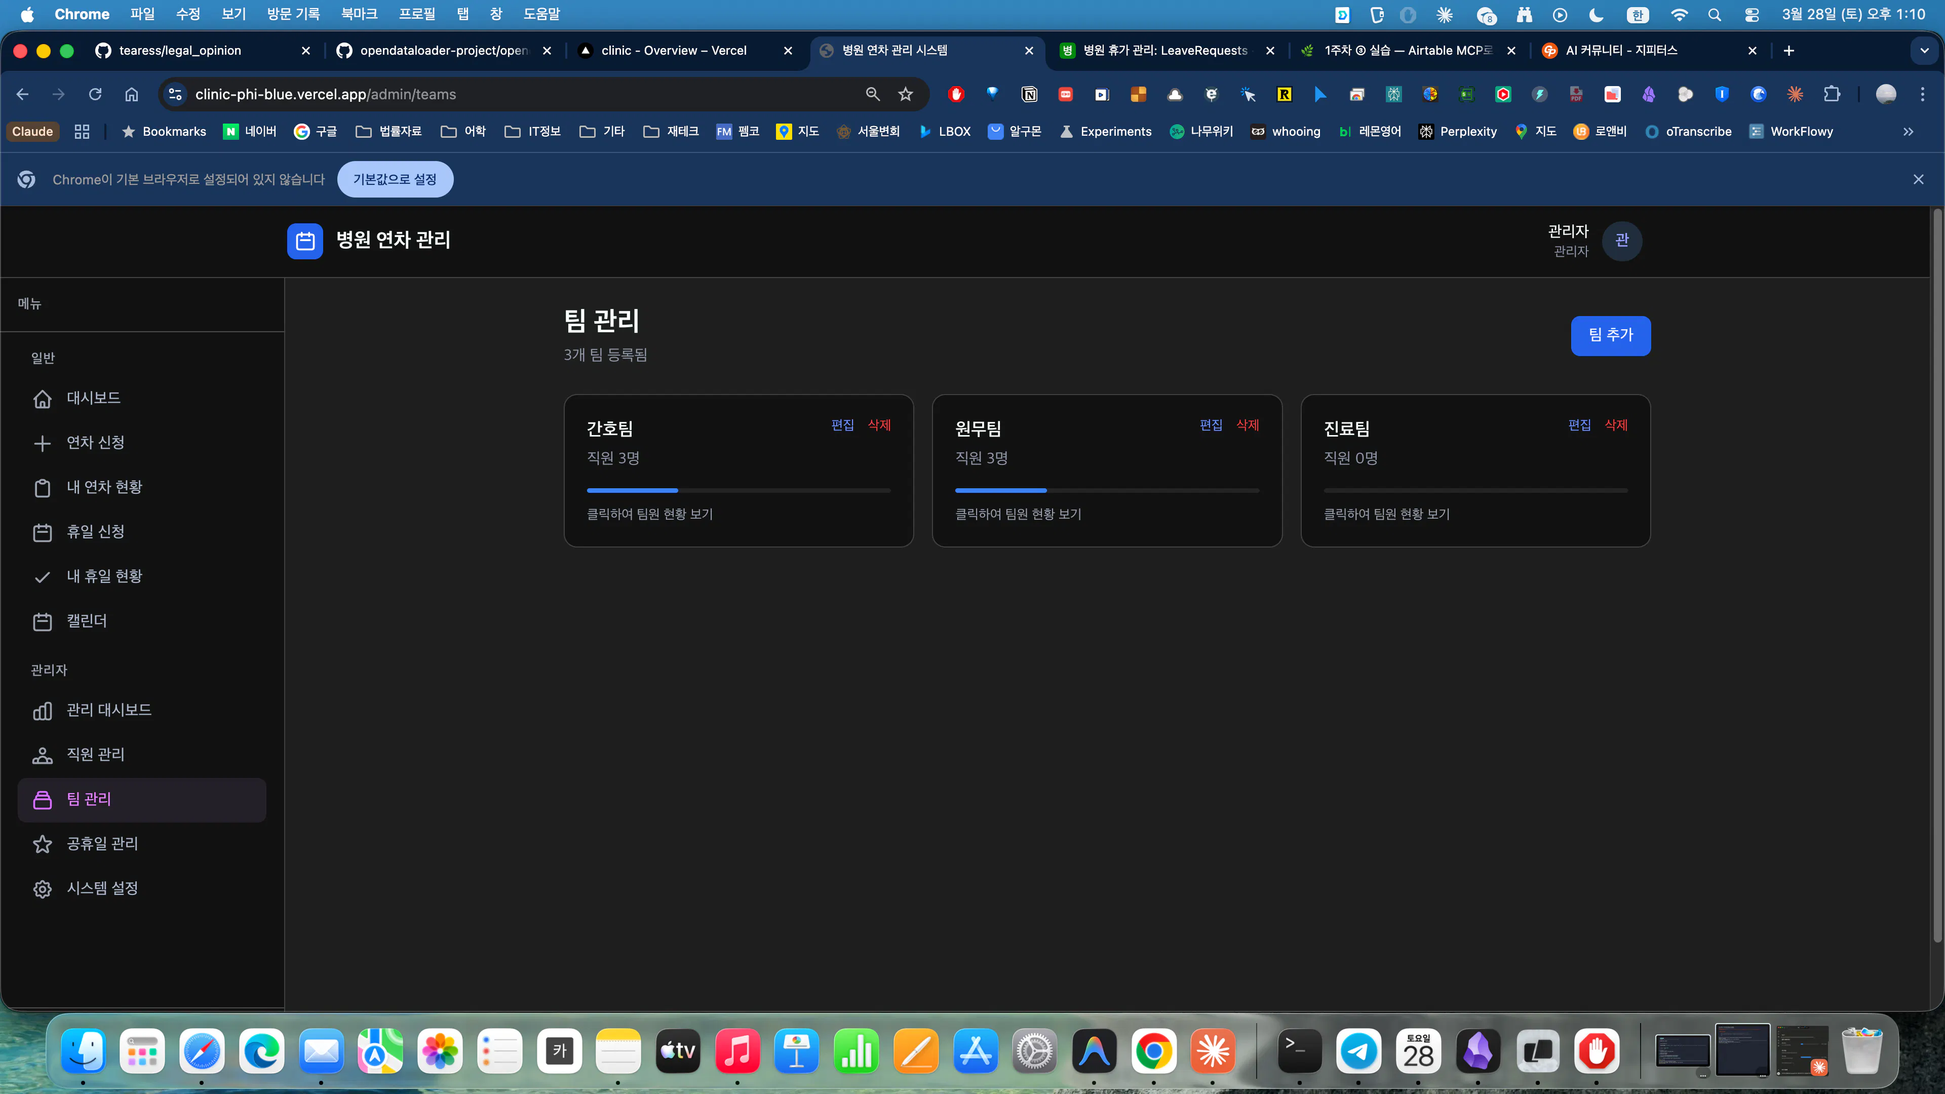Open the 대시보드 sidebar item
1945x1094 pixels.
click(x=142, y=398)
